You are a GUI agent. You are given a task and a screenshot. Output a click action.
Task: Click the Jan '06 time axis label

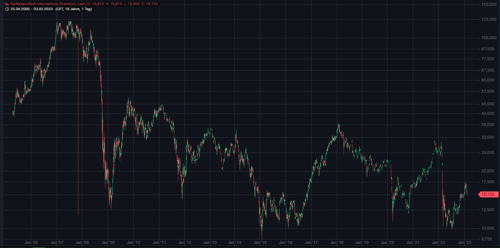[x=31, y=243]
